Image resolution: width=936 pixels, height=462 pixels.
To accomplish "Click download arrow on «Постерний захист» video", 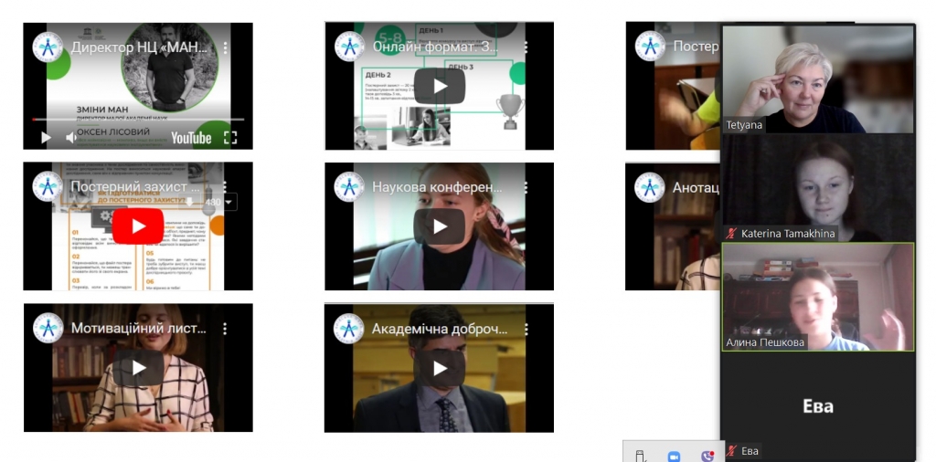I will [189, 202].
